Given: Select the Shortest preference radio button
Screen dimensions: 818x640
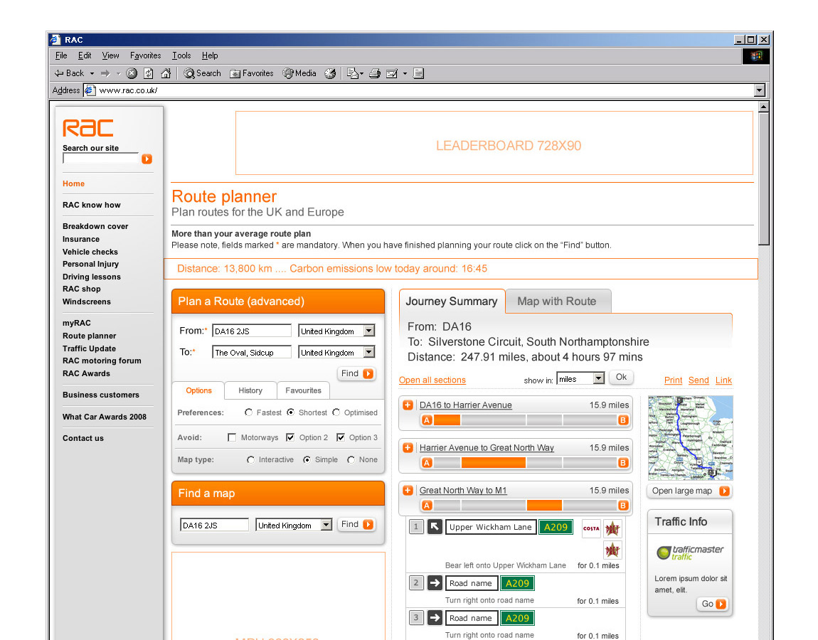Looking at the screenshot, I should [291, 412].
